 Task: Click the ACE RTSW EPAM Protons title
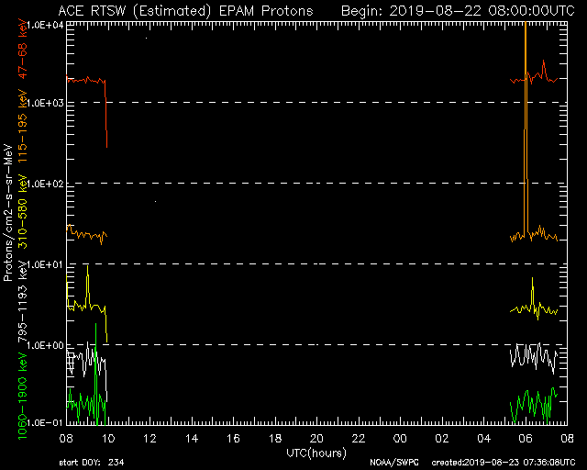[x=184, y=10]
